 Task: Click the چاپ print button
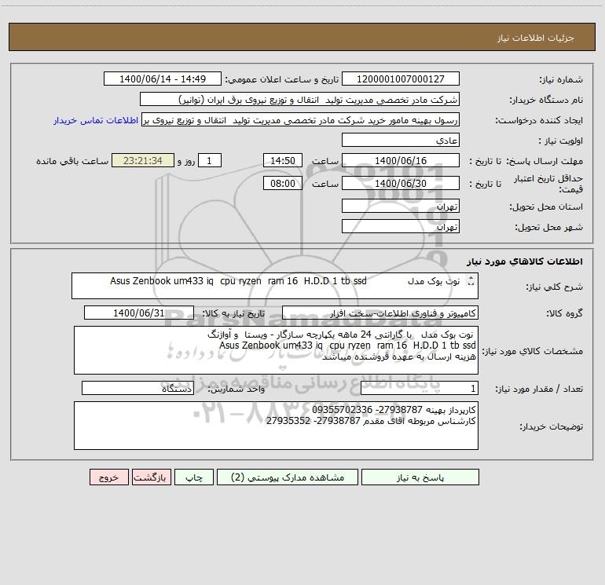[x=194, y=477]
